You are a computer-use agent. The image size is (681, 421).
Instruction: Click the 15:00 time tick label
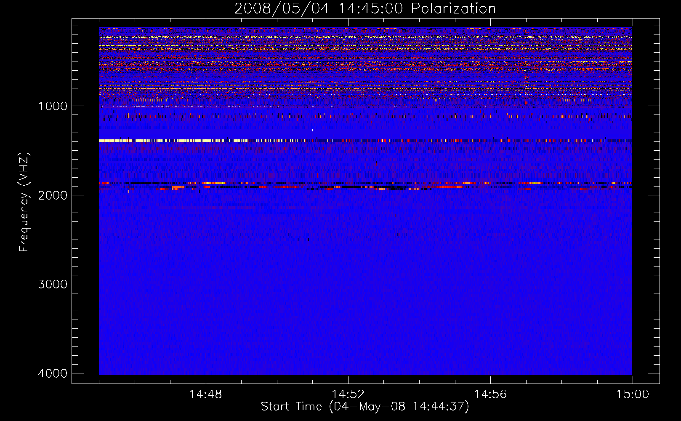[633, 394]
